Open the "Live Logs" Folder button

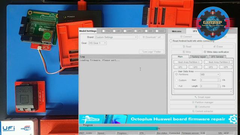pyautogui.click(x=151, y=52)
